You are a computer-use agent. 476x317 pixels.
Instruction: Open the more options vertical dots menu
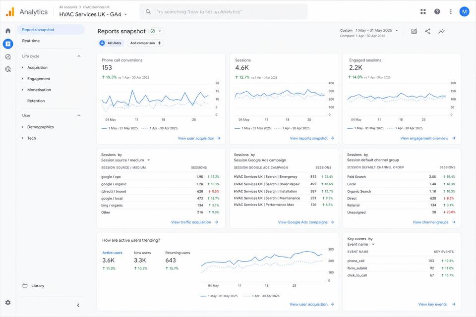pyautogui.click(x=451, y=11)
